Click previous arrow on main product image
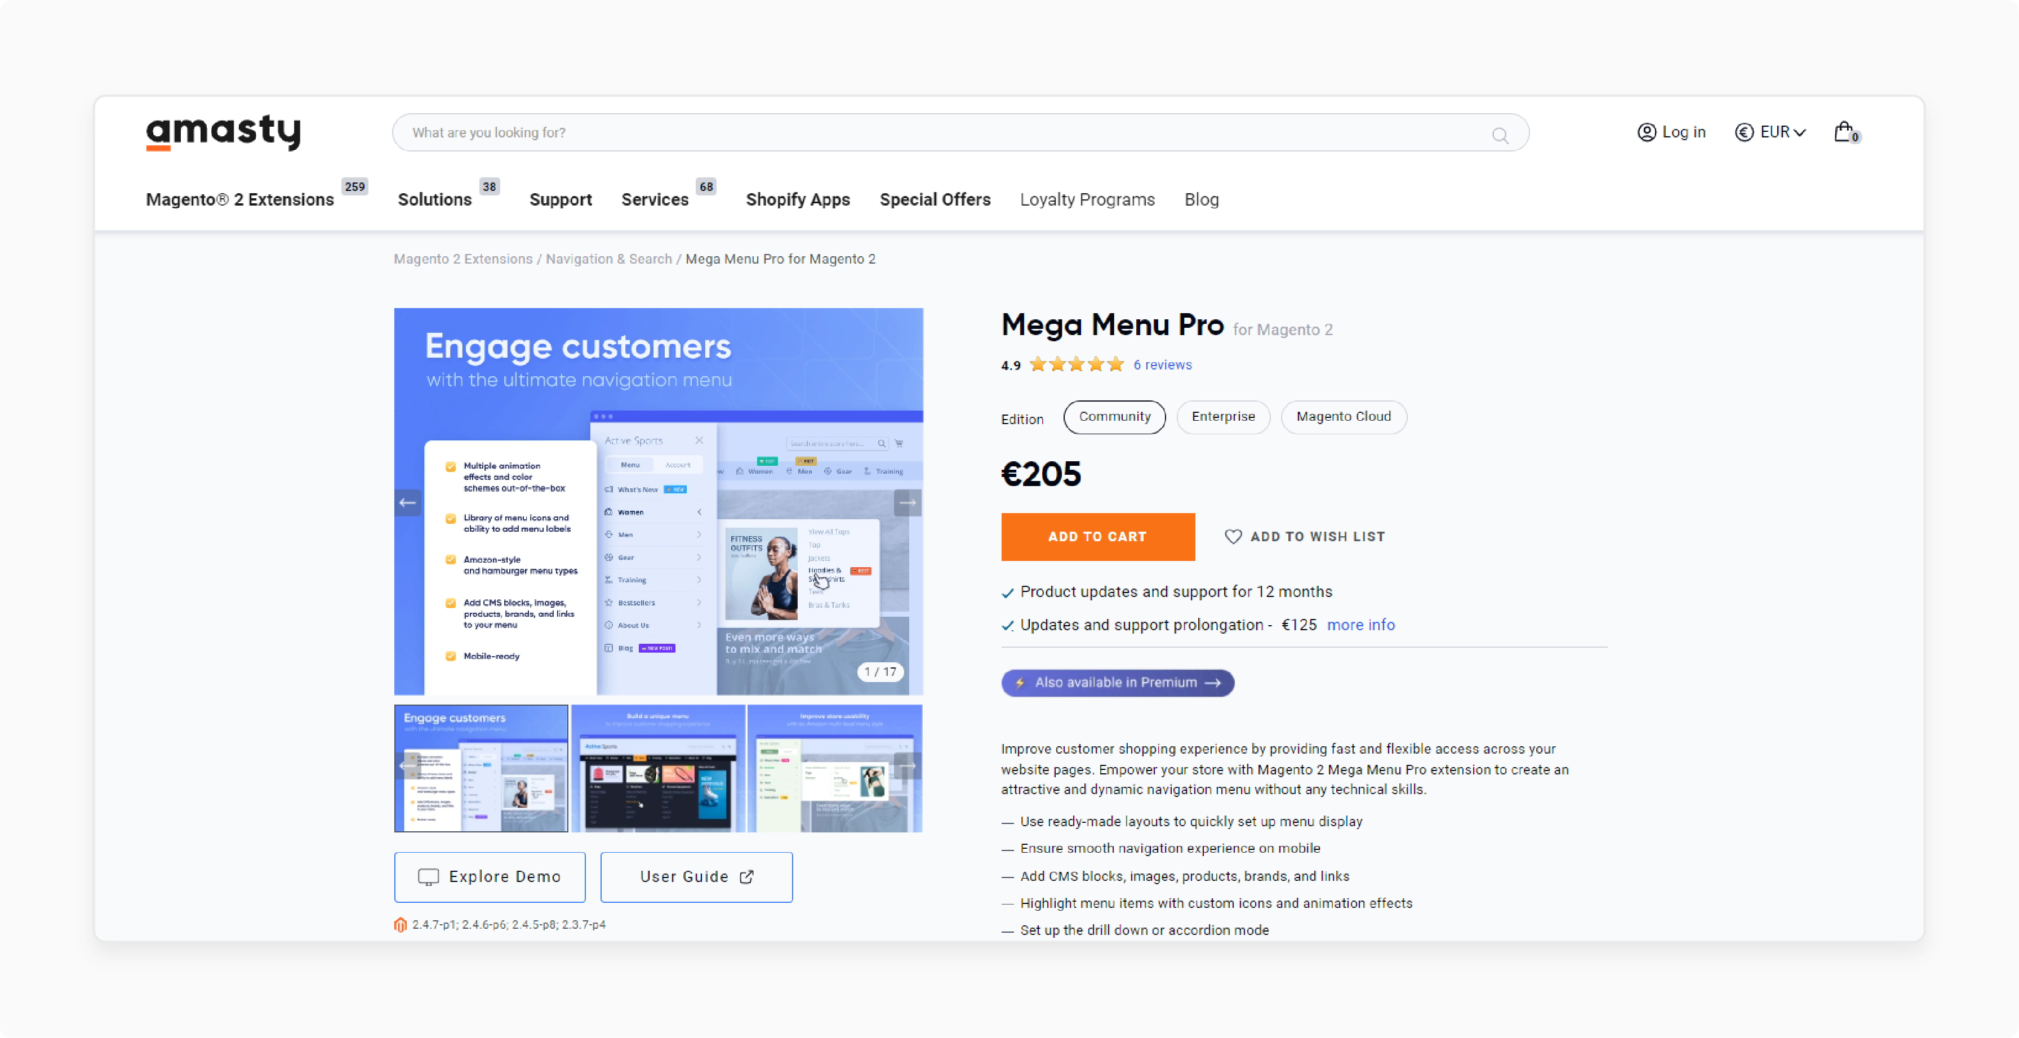2019x1038 pixels. [x=407, y=502]
